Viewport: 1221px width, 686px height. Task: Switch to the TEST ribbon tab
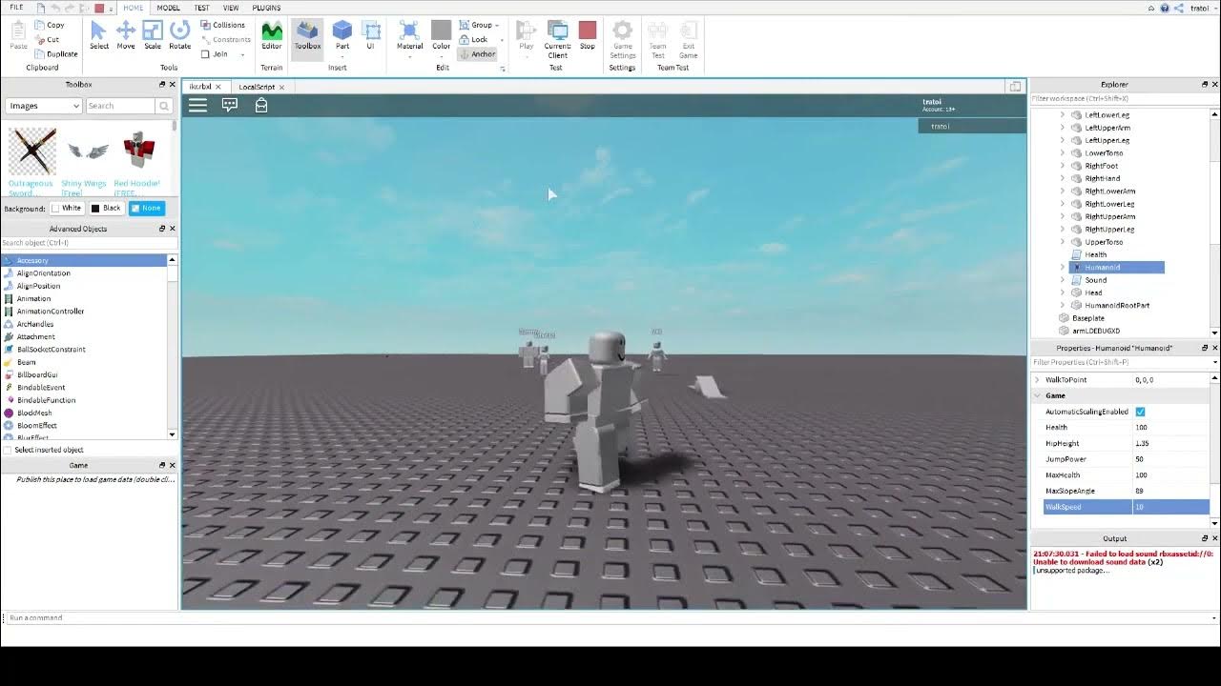(x=202, y=8)
